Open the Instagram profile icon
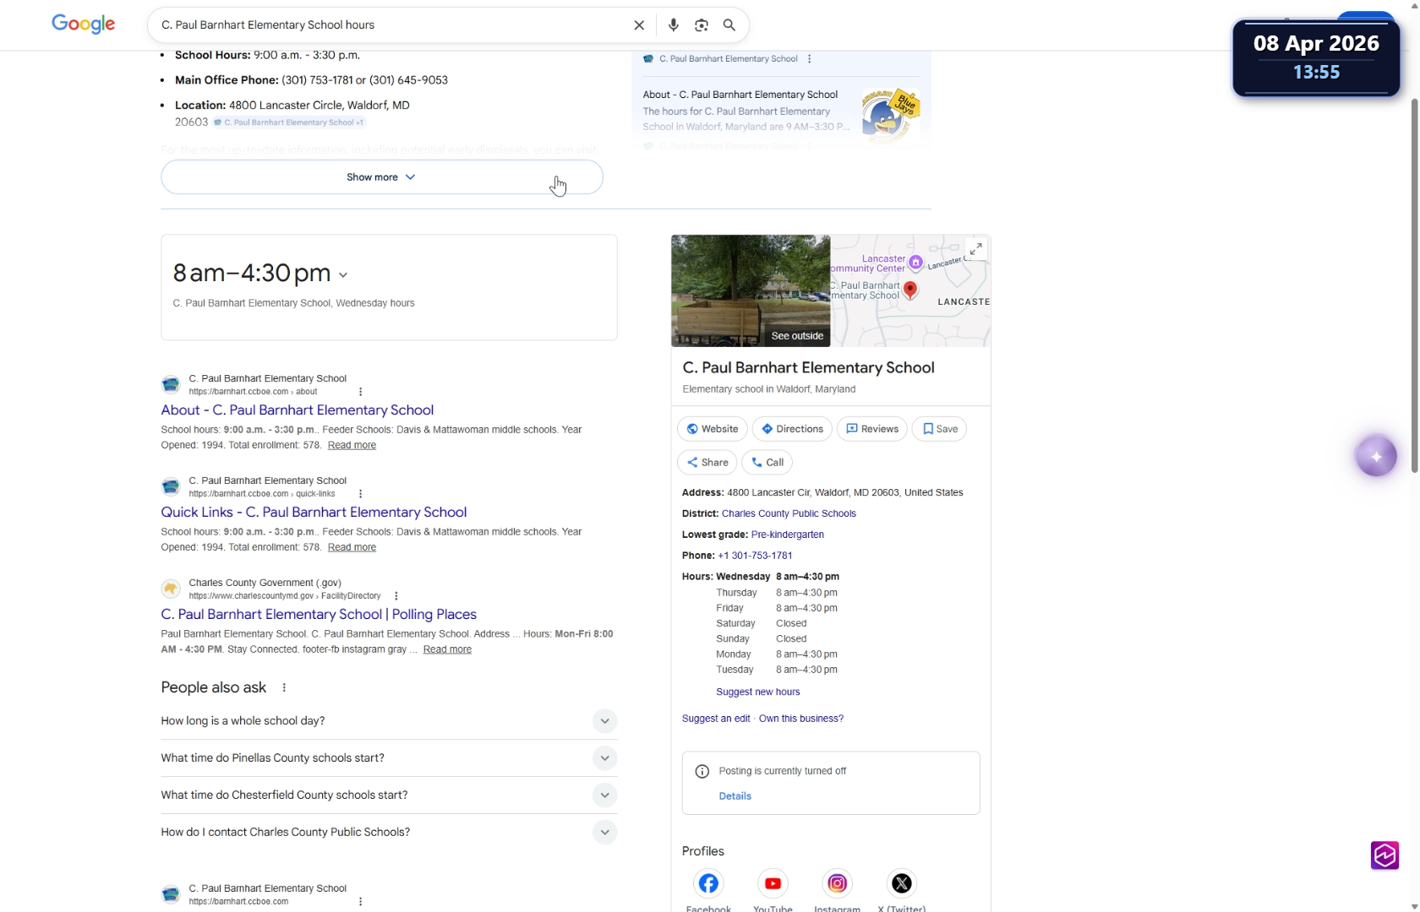This screenshot has width=1420, height=912. [837, 883]
